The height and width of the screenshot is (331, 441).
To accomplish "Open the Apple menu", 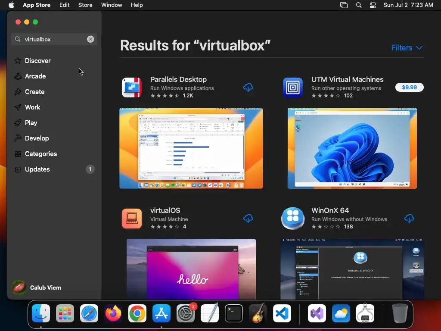I will (11, 5).
